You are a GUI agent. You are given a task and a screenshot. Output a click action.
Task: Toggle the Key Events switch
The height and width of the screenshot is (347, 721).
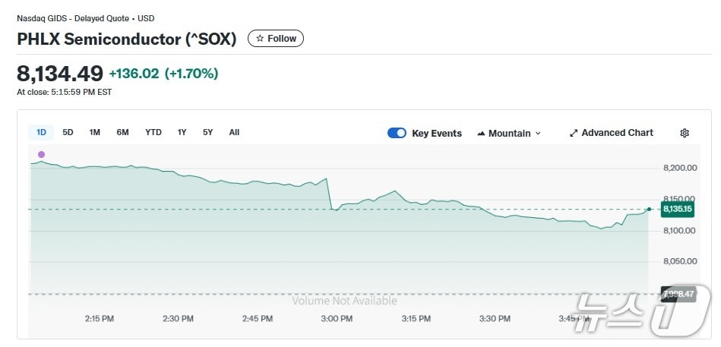tap(397, 133)
